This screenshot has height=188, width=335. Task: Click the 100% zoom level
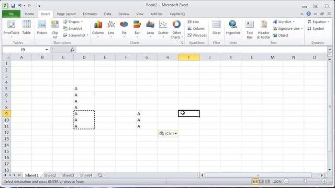point(277,182)
